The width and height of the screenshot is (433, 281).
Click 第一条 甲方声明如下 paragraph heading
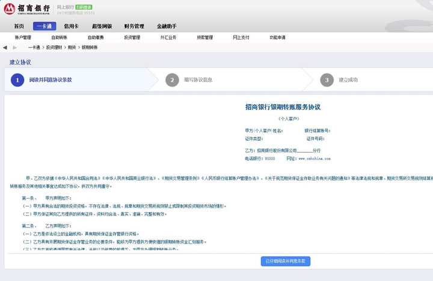(47, 198)
